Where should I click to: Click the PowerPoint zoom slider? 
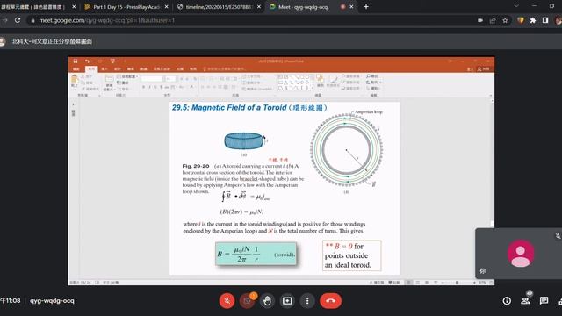point(458,283)
